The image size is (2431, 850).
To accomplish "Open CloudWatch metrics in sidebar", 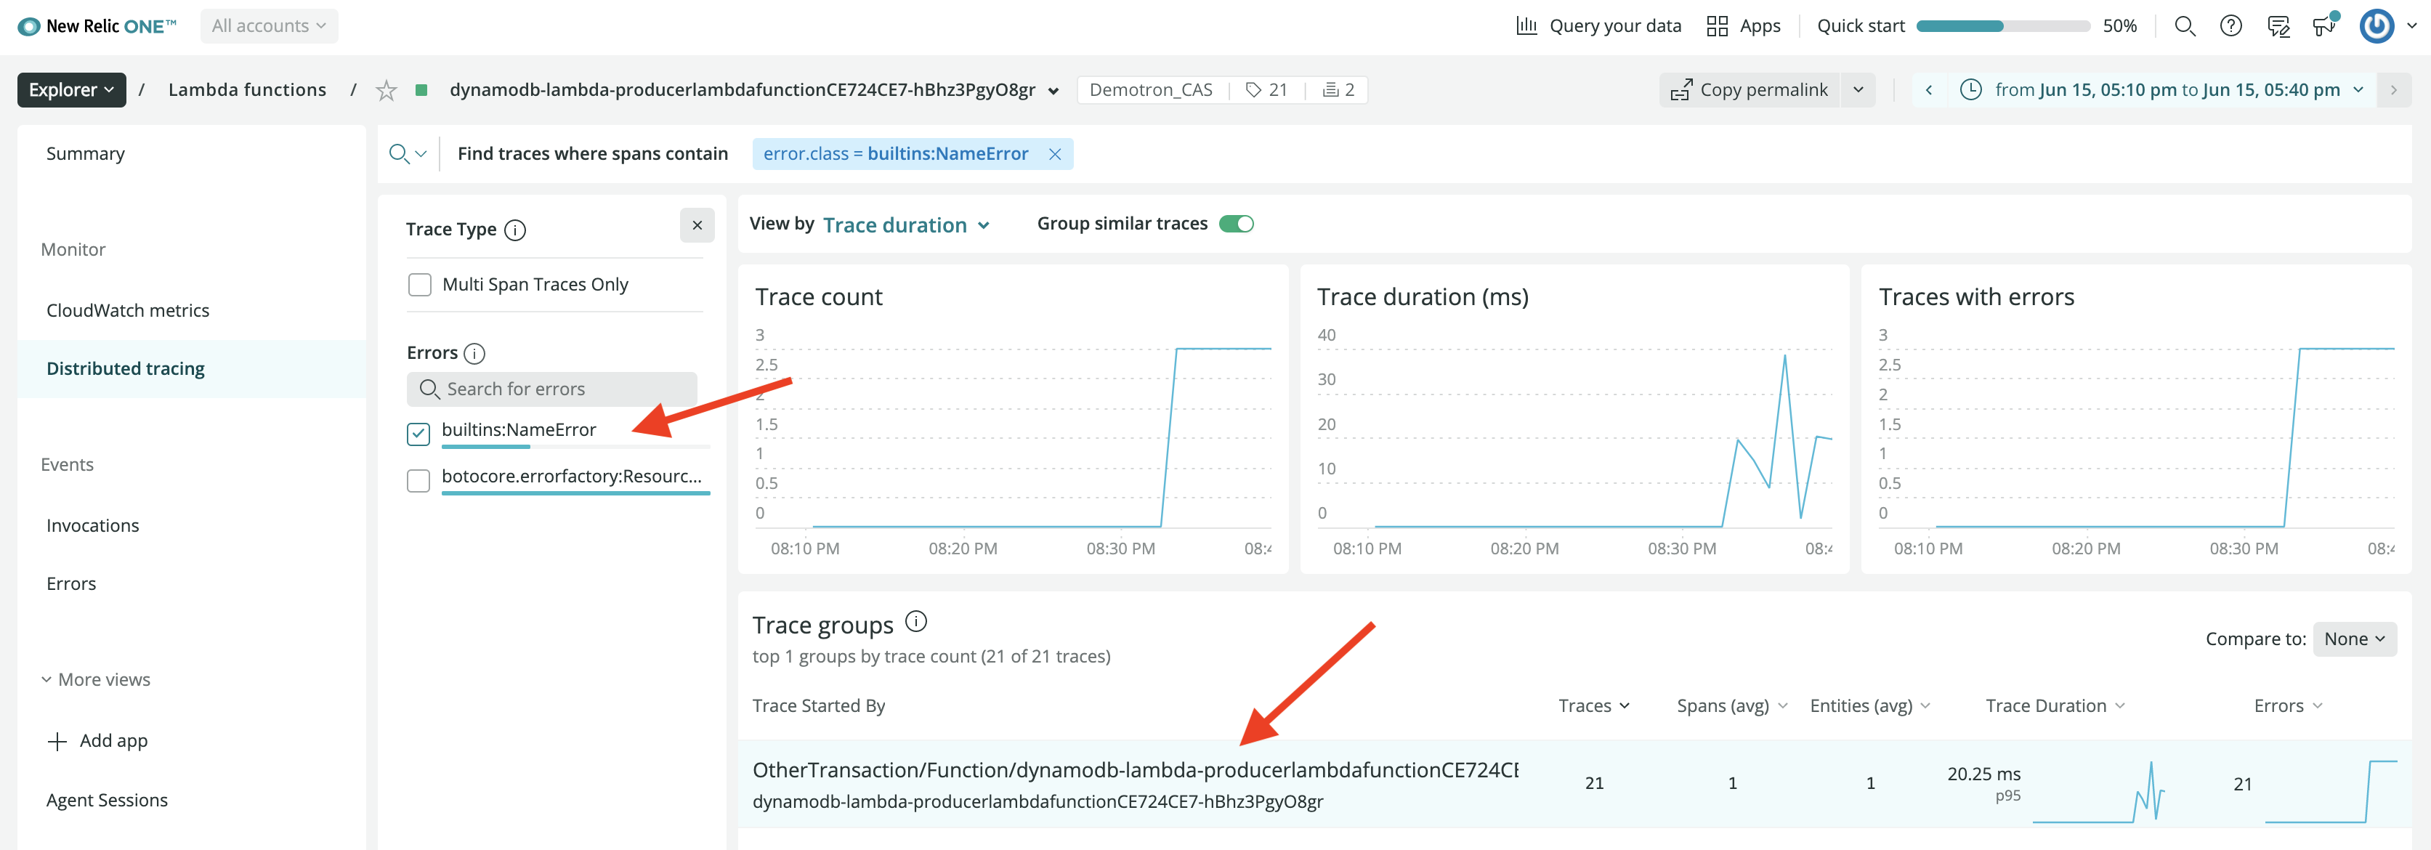I will coord(127,310).
